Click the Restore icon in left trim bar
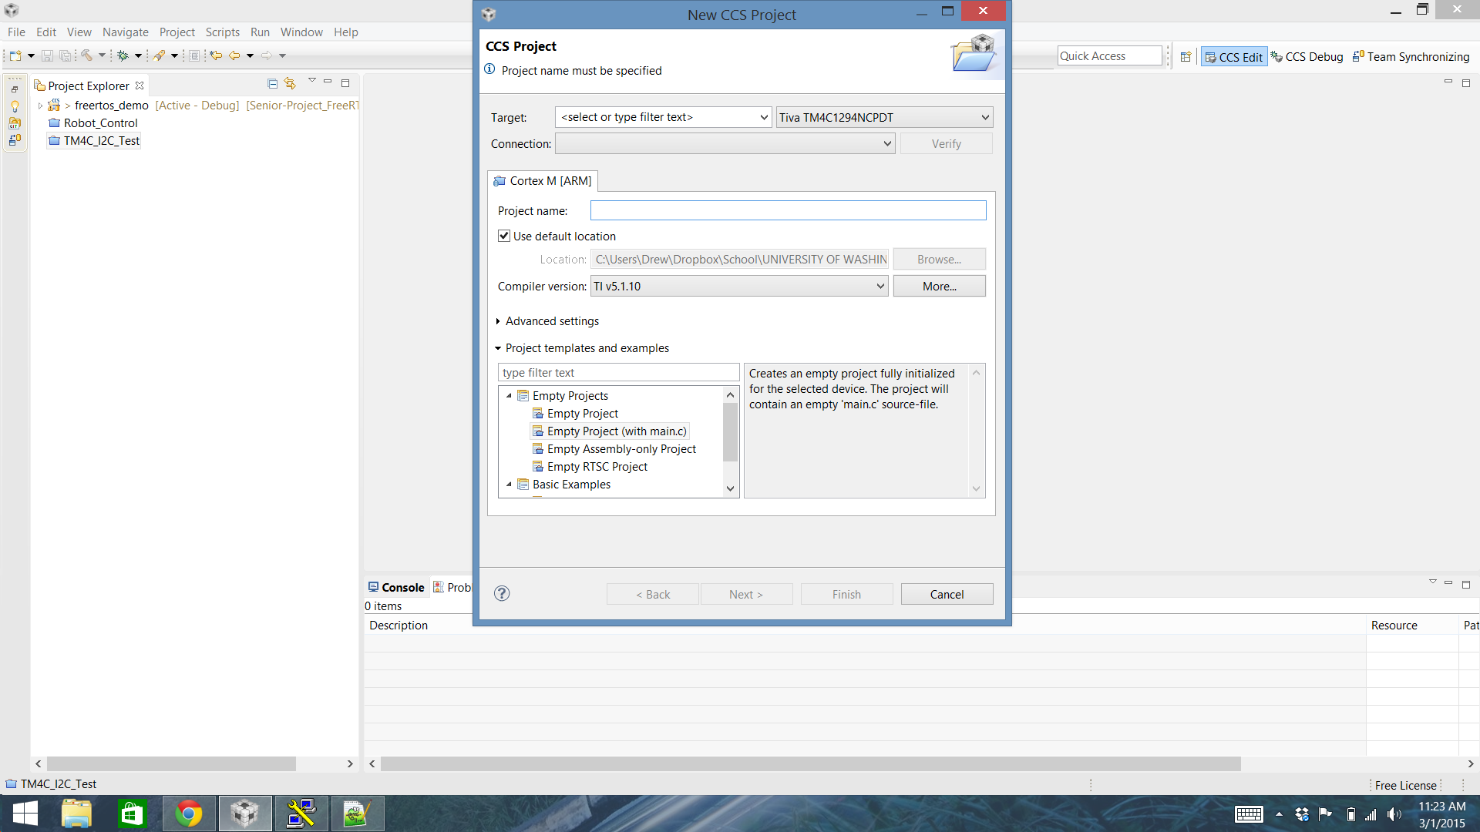 tap(15, 90)
